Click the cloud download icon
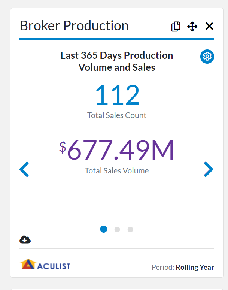The image size is (228, 290). point(25,239)
